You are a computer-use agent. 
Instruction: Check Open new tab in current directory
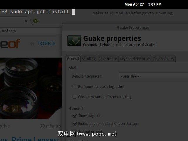tap(74, 97)
